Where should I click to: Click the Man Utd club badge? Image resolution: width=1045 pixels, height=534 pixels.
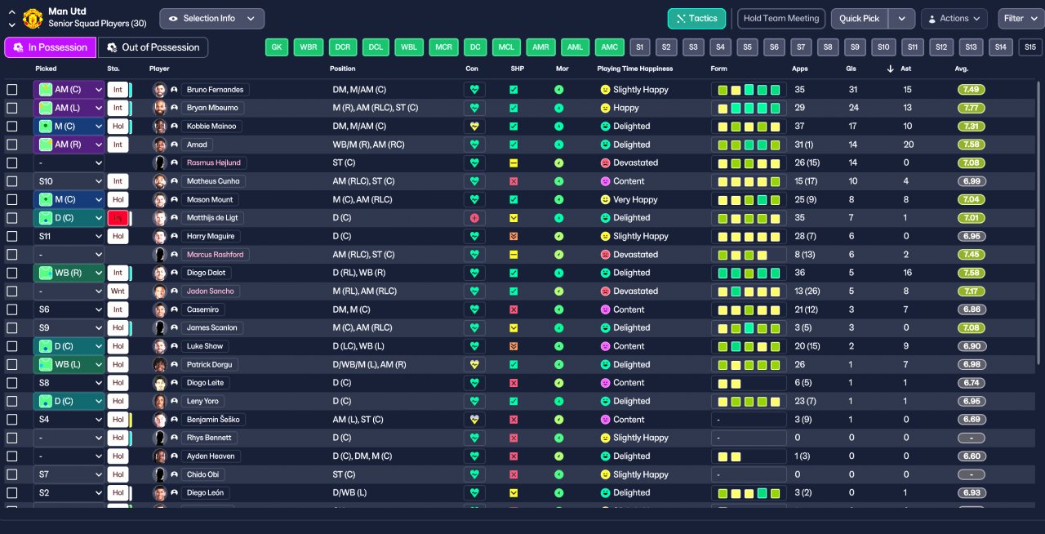click(x=33, y=18)
